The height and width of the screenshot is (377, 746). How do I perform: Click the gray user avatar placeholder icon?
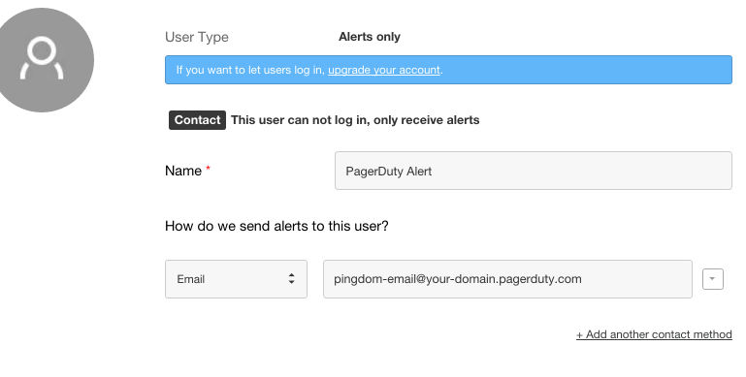(42, 60)
